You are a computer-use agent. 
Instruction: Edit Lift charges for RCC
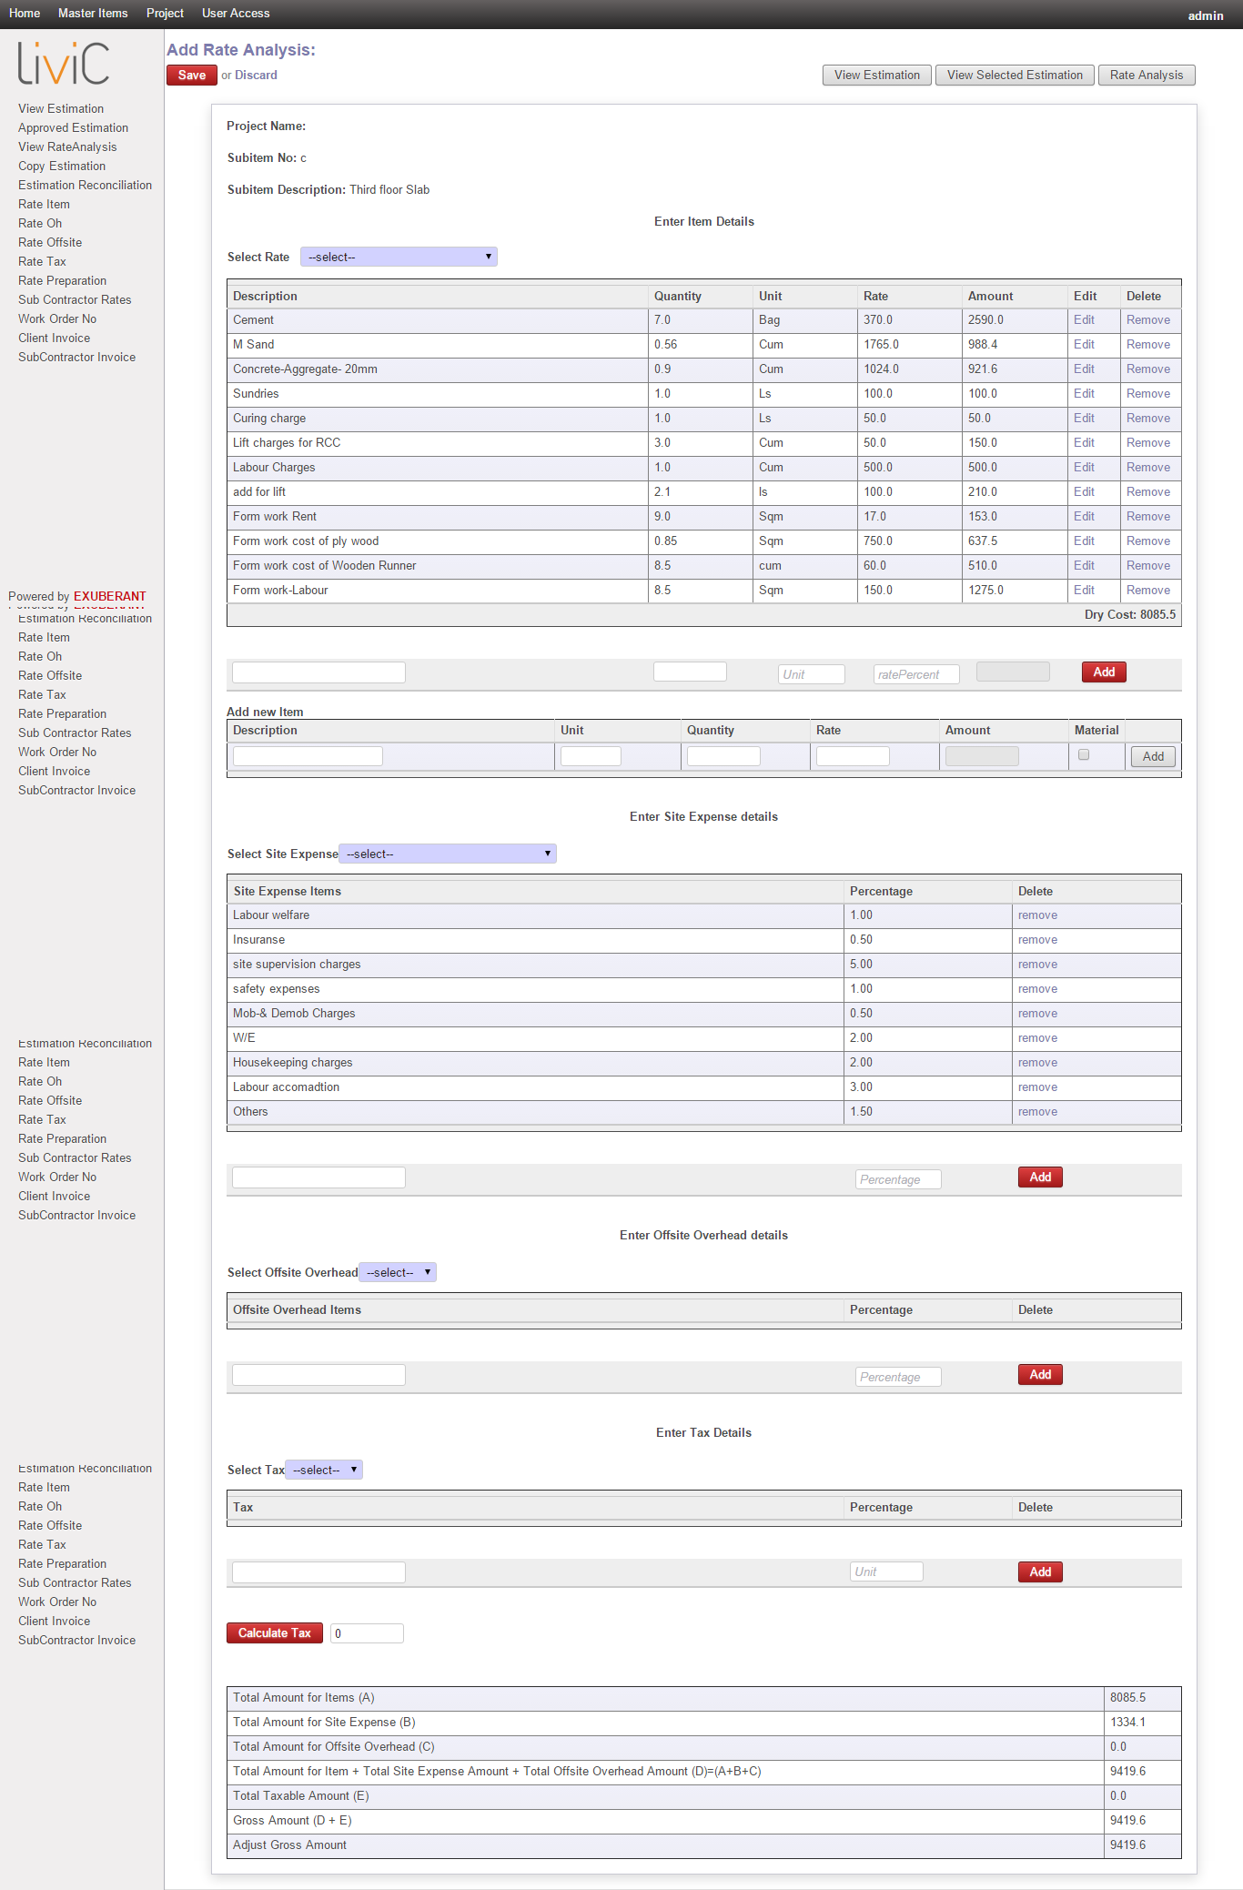(1084, 442)
